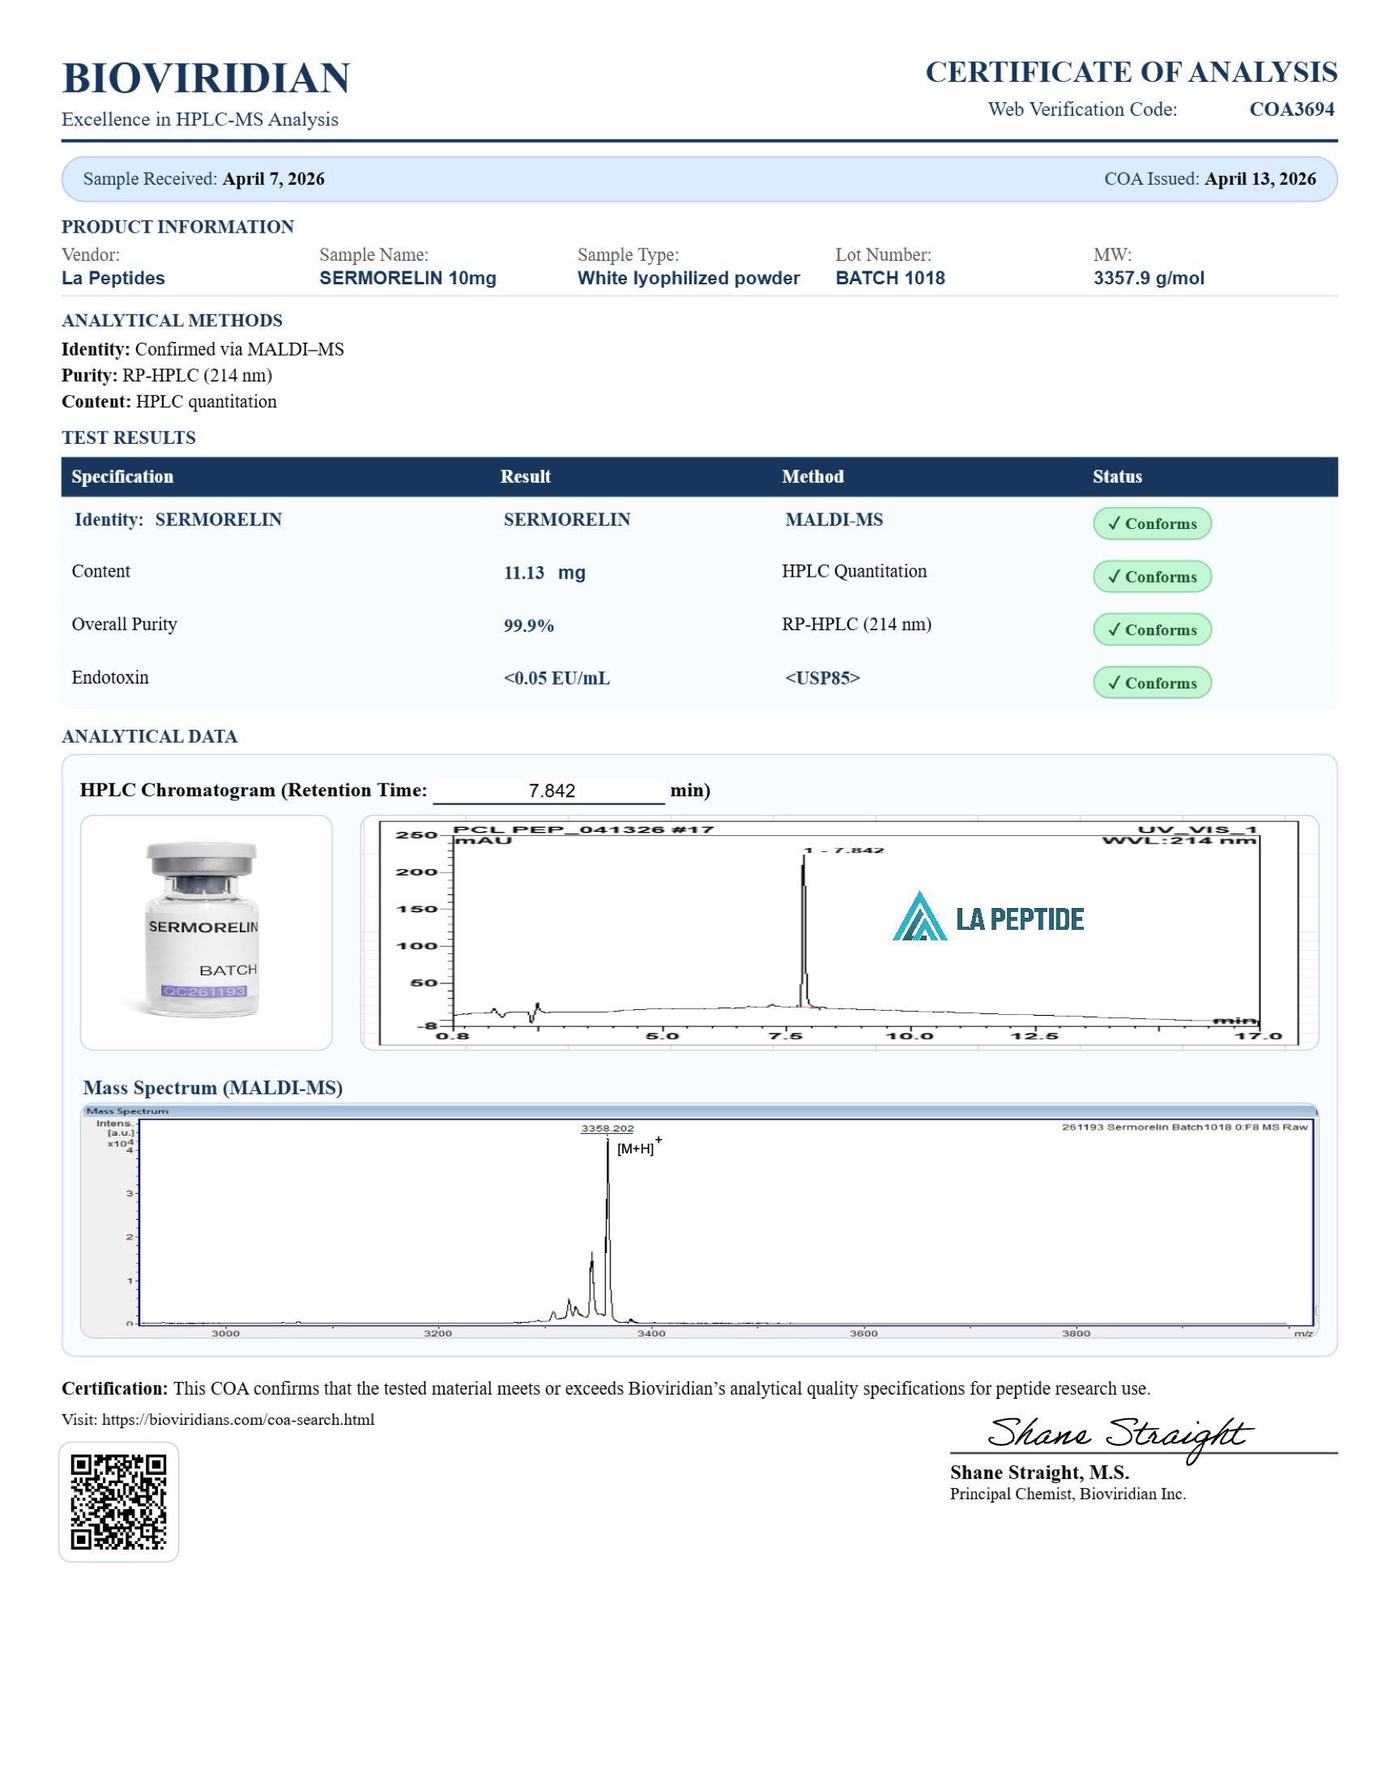
Task: Click the BATCH 1018 lot number
Action: (889, 278)
